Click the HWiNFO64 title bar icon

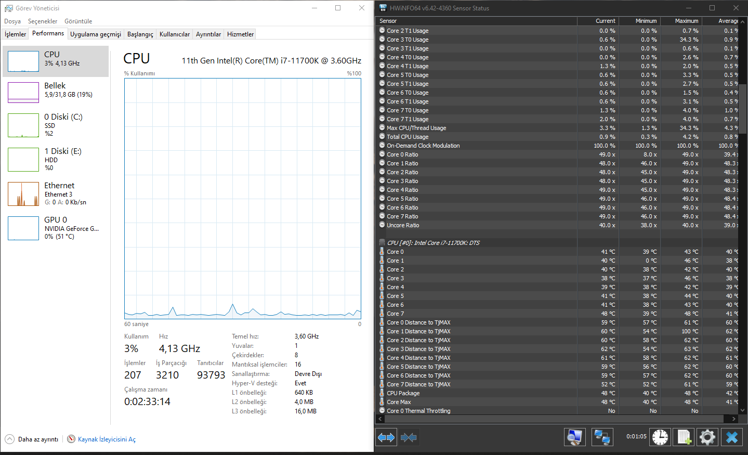click(383, 8)
